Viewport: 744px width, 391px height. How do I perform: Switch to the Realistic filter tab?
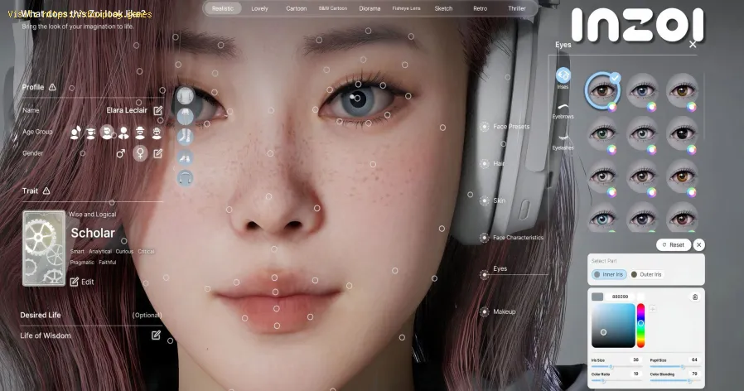pyautogui.click(x=223, y=8)
